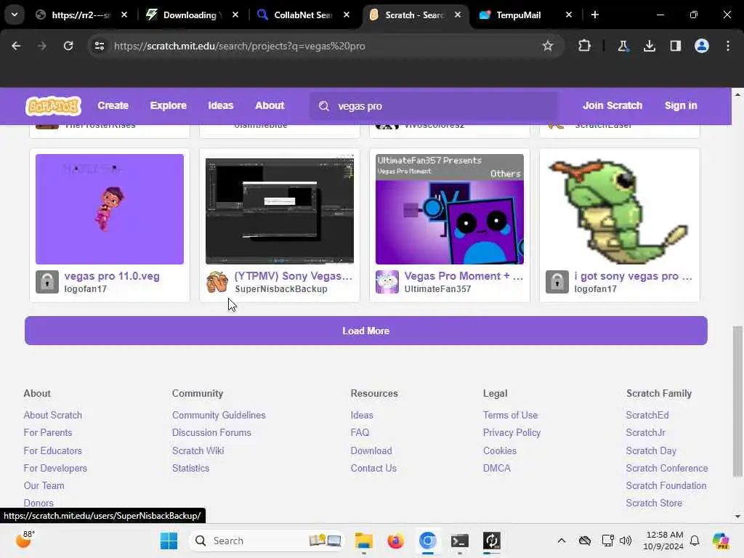Image resolution: width=744 pixels, height=558 pixels.
Task: Click the Load More button
Action: (366, 331)
